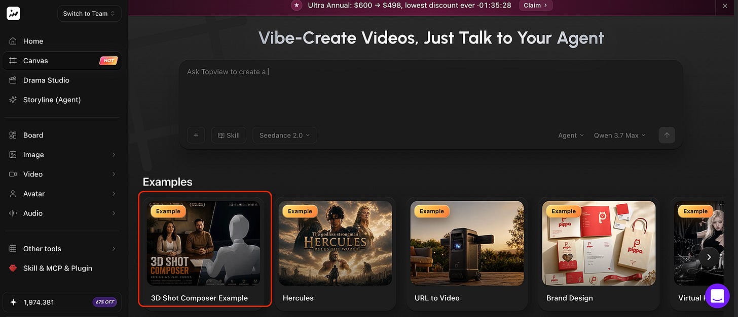Screen dimensions: 738x317
Task: Click the Skill & MCP & Plugin icon
Action: 13,268
